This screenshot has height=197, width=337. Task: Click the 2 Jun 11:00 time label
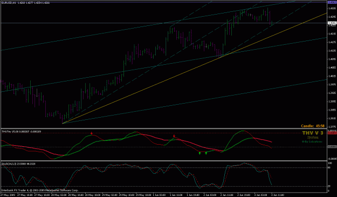227,195
